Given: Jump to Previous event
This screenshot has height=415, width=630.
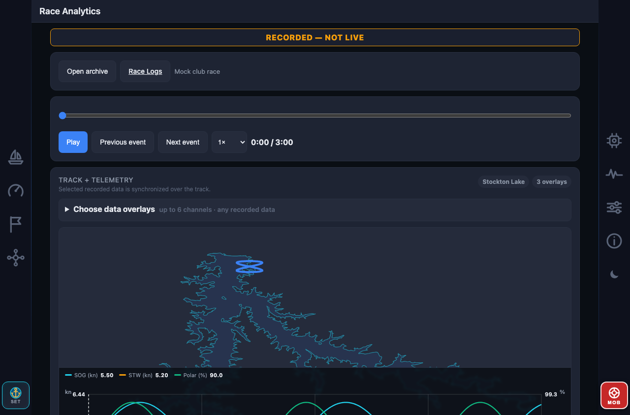Looking at the screenshot, I should (123, 142).
